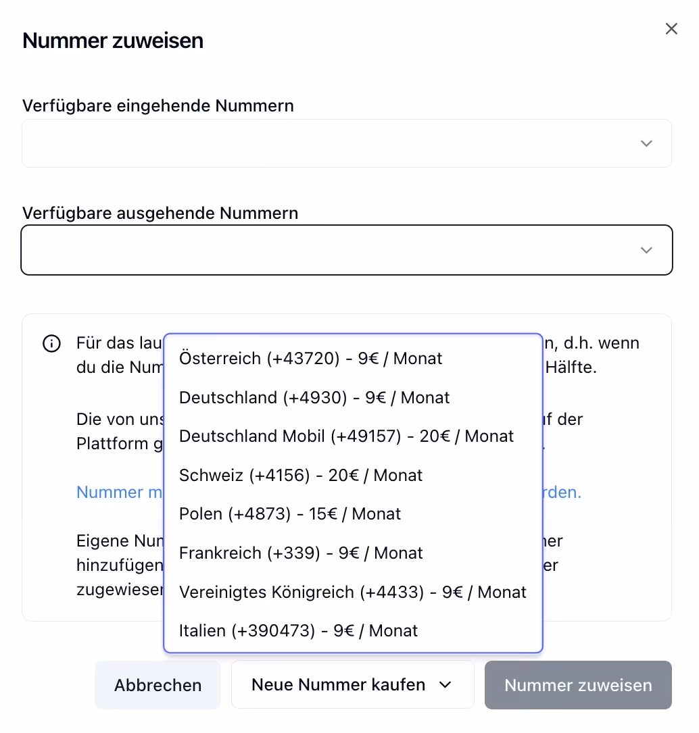This screenshot has height=733, width=699.
Task: Choose Schweiz (+4156) number
Action: (x=354, y=475)
